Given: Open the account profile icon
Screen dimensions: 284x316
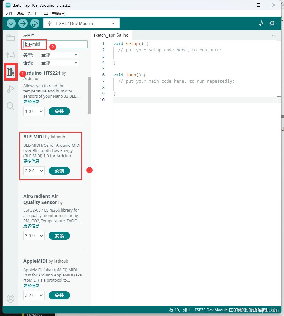Looking at the screenshot, I should coord(11,299).
